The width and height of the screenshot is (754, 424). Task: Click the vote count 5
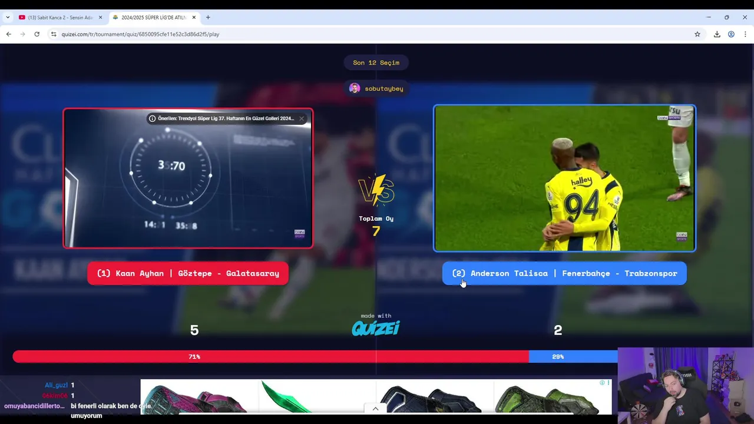(x=194, y=330)
